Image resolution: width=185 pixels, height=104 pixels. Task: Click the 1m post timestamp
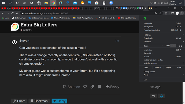117,41
